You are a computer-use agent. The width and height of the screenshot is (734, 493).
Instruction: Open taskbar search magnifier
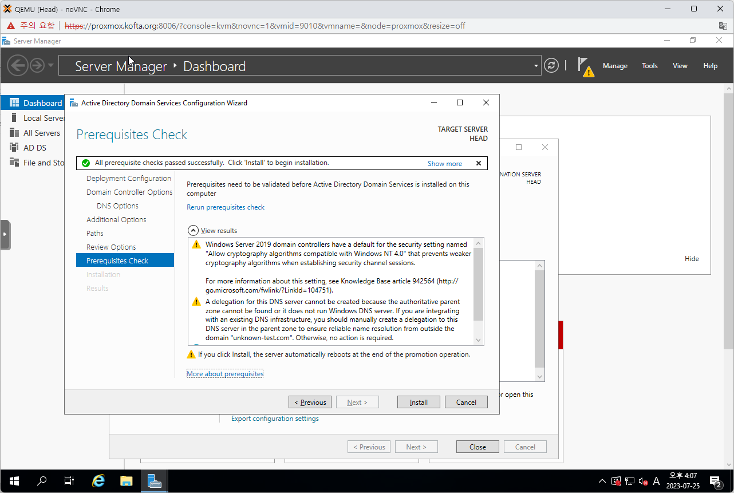(x=42, y=481)
